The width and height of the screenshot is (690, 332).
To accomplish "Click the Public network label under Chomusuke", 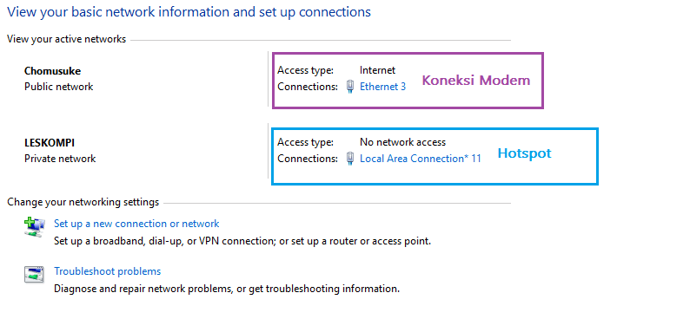I will (x=58, y=87).
